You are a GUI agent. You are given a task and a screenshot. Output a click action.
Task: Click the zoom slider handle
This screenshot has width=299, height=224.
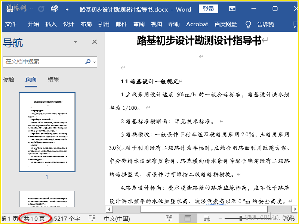click(x=241, y=218)
